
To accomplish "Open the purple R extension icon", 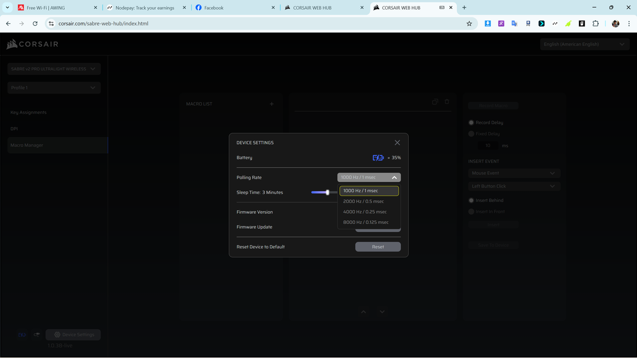I will (x=501, y=23).
